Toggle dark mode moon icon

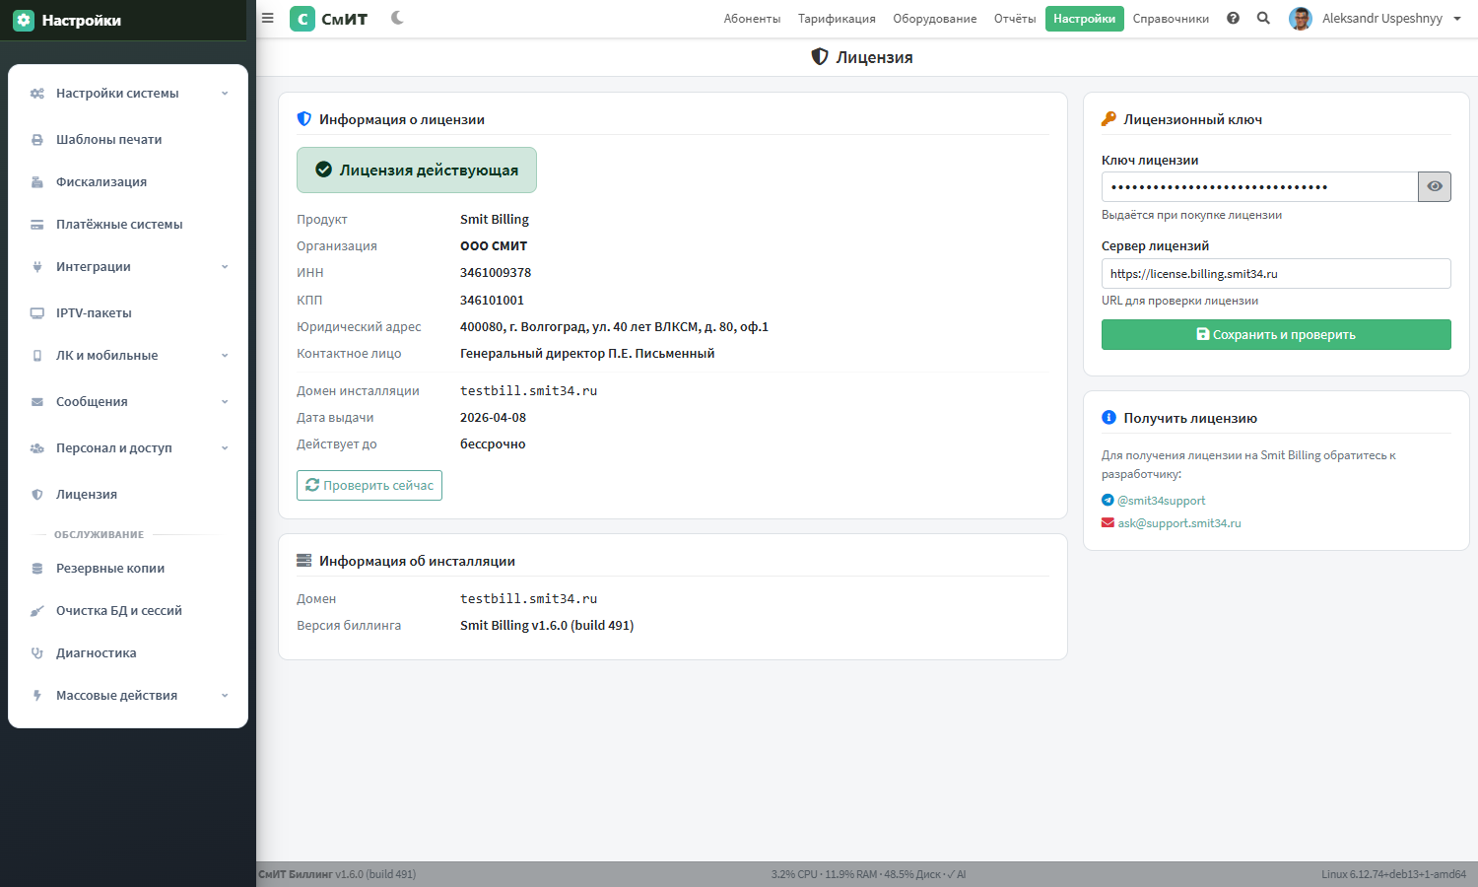coord(397,18)
